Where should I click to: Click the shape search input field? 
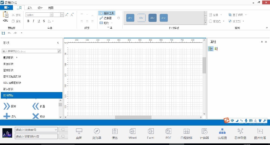coord(30,51)
